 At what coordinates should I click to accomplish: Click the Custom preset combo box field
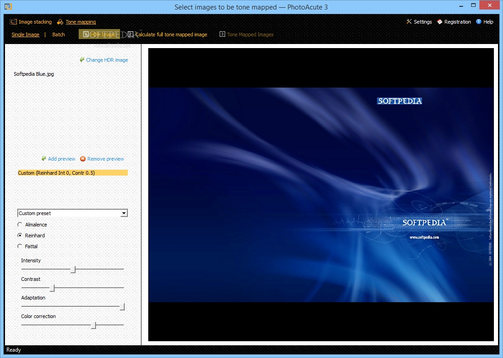tap(72, 213)
